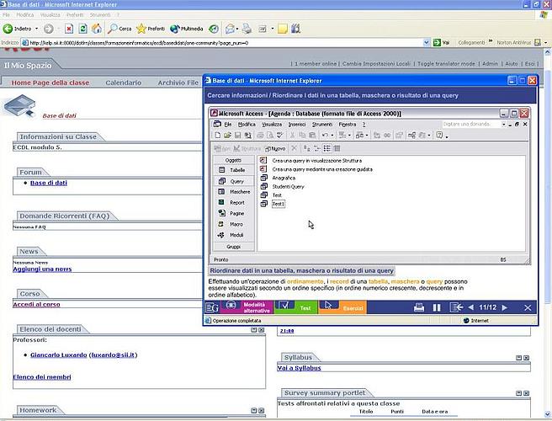
Task: Click the glossary icon at lesson bar left
Action: [x=214, y=308]
